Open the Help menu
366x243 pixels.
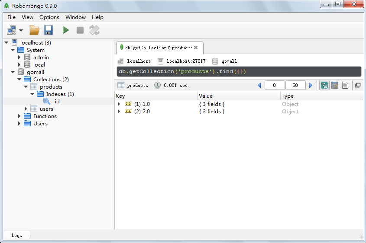pyautogui.click(x=97, y=17)
